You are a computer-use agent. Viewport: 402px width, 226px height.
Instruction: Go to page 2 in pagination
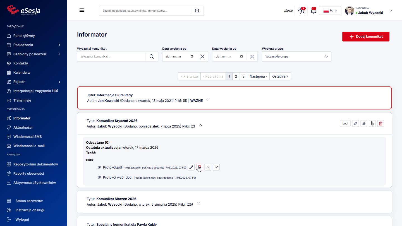coord(236,76)
